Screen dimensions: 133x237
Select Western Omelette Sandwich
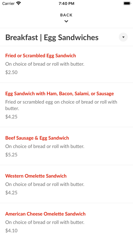pos(36,176)
